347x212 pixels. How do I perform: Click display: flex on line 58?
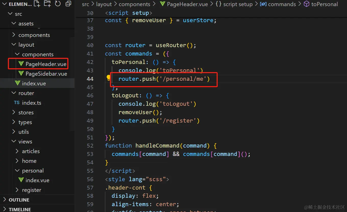pos(135,196)
